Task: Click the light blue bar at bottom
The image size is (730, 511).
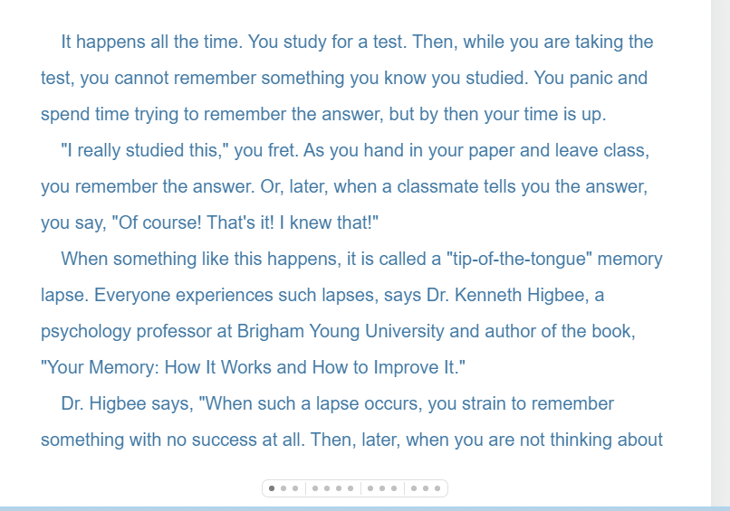Action: coord(365,508)
